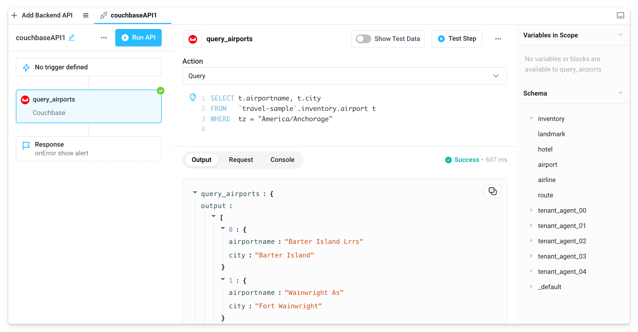Open the three-dot menu next to couchbaseAPI1

[x=104, y=38]
